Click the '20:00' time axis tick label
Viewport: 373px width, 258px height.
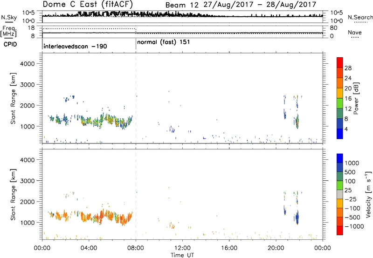pyautogui.click(x=276, y=248)
